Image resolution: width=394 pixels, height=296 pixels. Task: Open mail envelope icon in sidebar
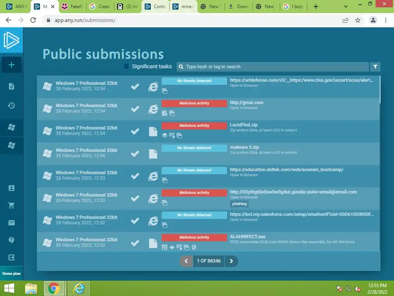click(11, 222)
